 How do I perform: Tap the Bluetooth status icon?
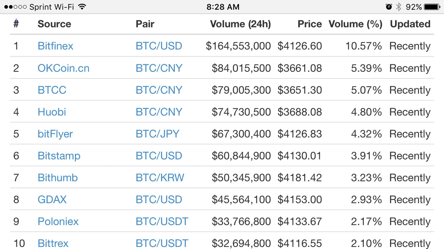pos(399,7)
